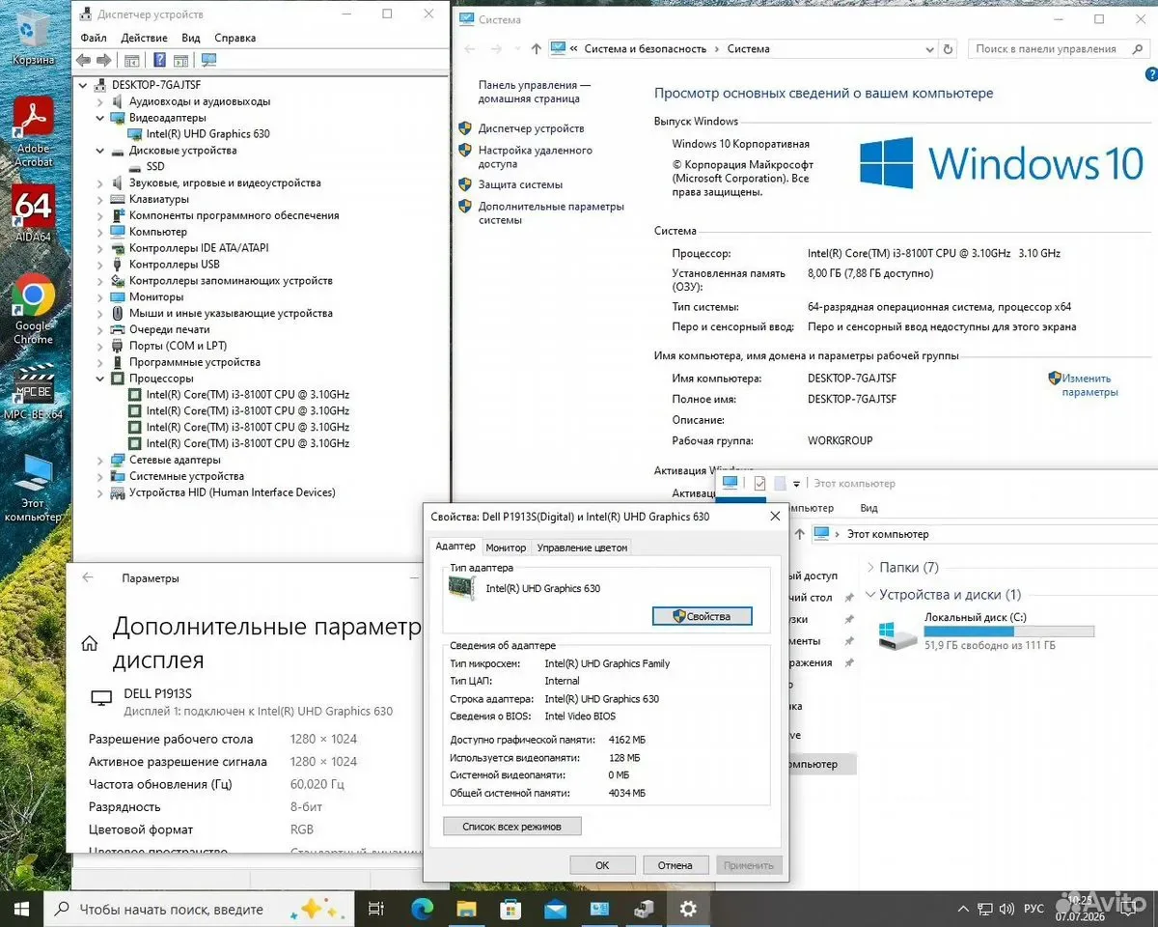
Task: Open Корзина recycle bin icon
Action: (33, 36)
